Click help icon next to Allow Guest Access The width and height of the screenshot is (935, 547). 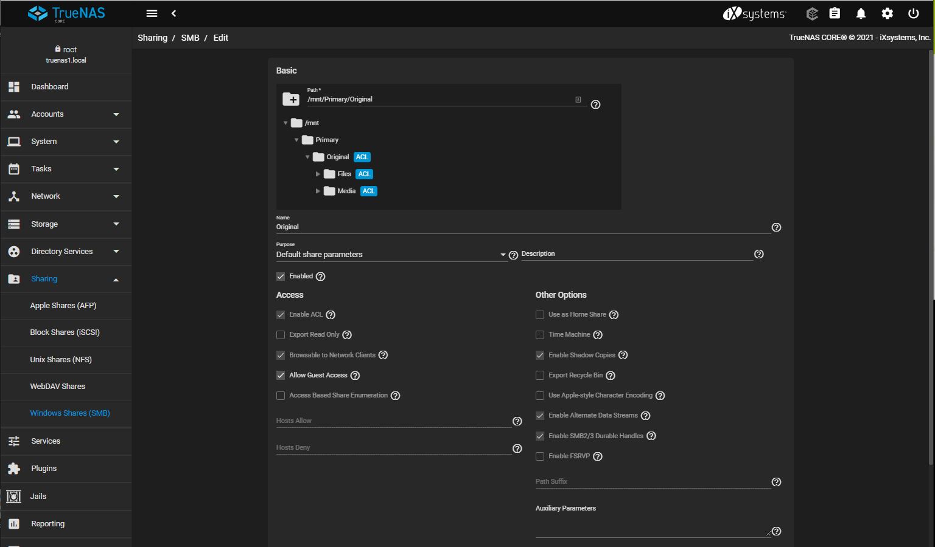[x=355, y=376]
